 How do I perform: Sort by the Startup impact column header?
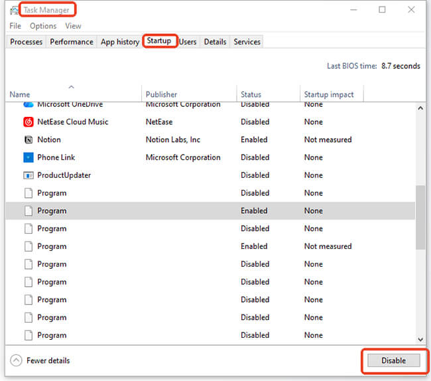[x=332, y=93]
